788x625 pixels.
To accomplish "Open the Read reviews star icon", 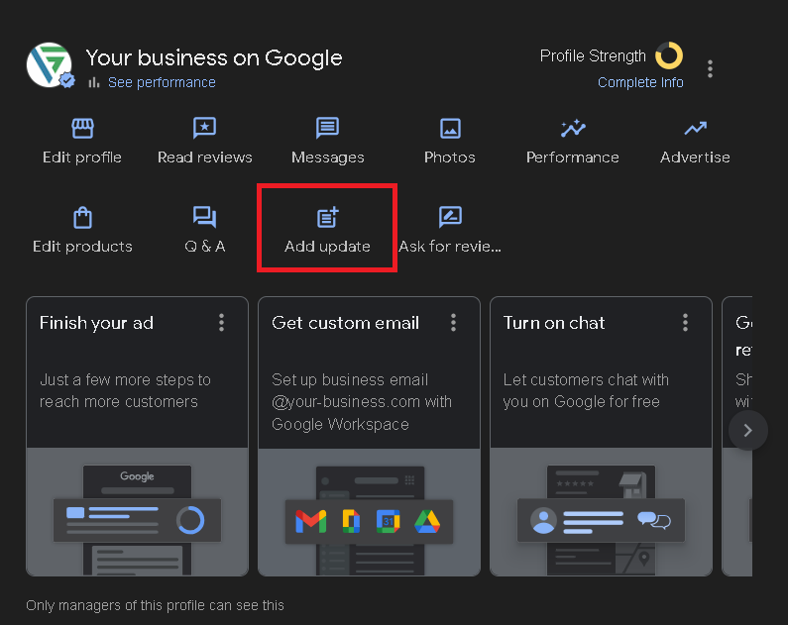I will tap(204, 128).
